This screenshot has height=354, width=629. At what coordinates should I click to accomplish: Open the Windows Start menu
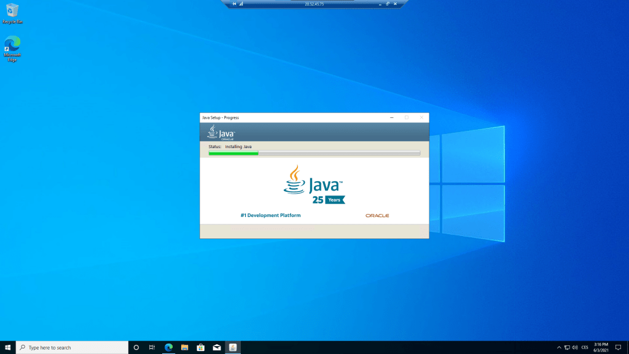(7, 347)
